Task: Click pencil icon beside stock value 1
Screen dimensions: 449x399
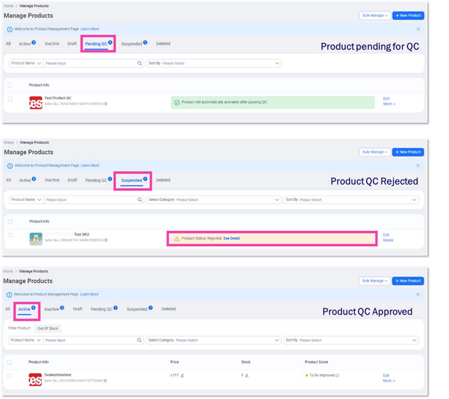Action: (247, 375)
